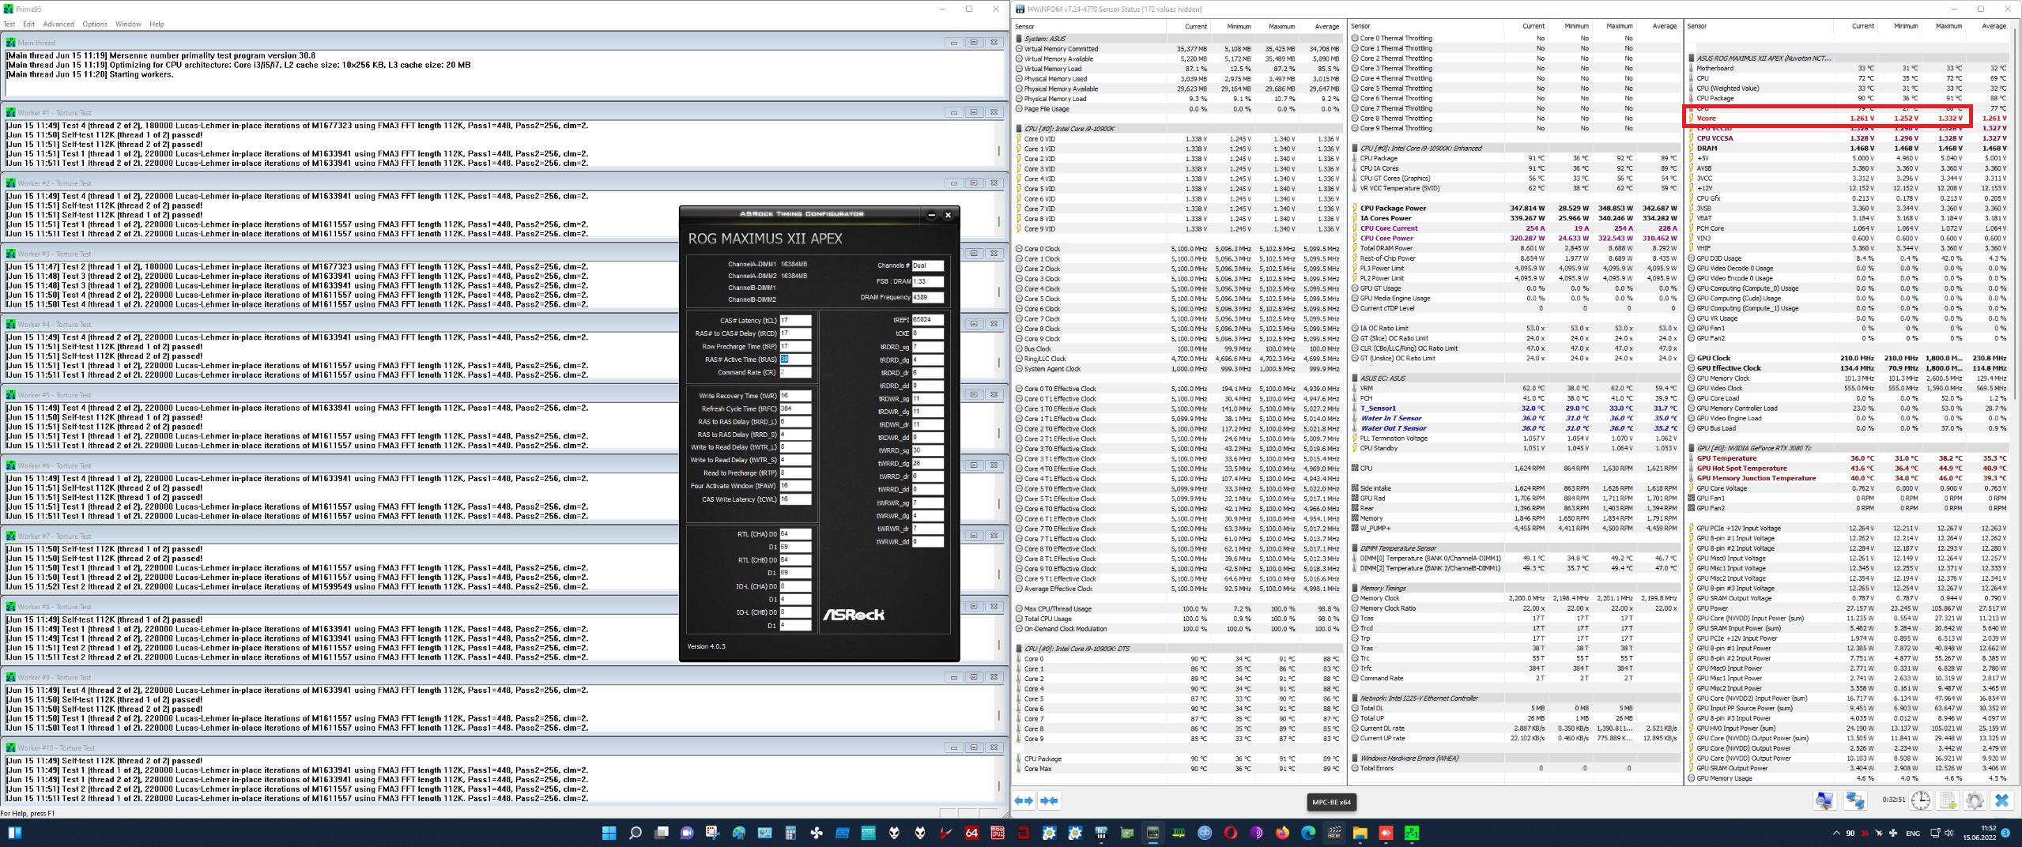Image resolution: width=2022 pixels, height=847 pixels.
Task: Open Windows Start menu on taskbar
Action: click(x=609, y=833)
